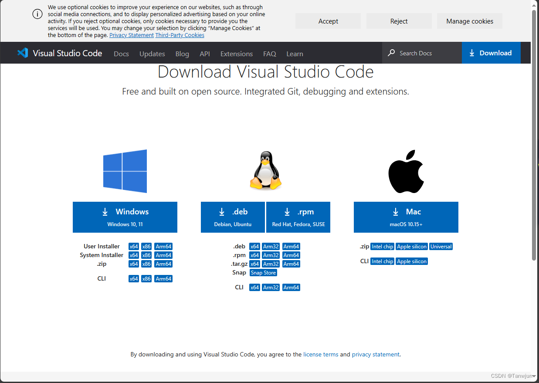Click the search magnifier icon

click(391, 53)
